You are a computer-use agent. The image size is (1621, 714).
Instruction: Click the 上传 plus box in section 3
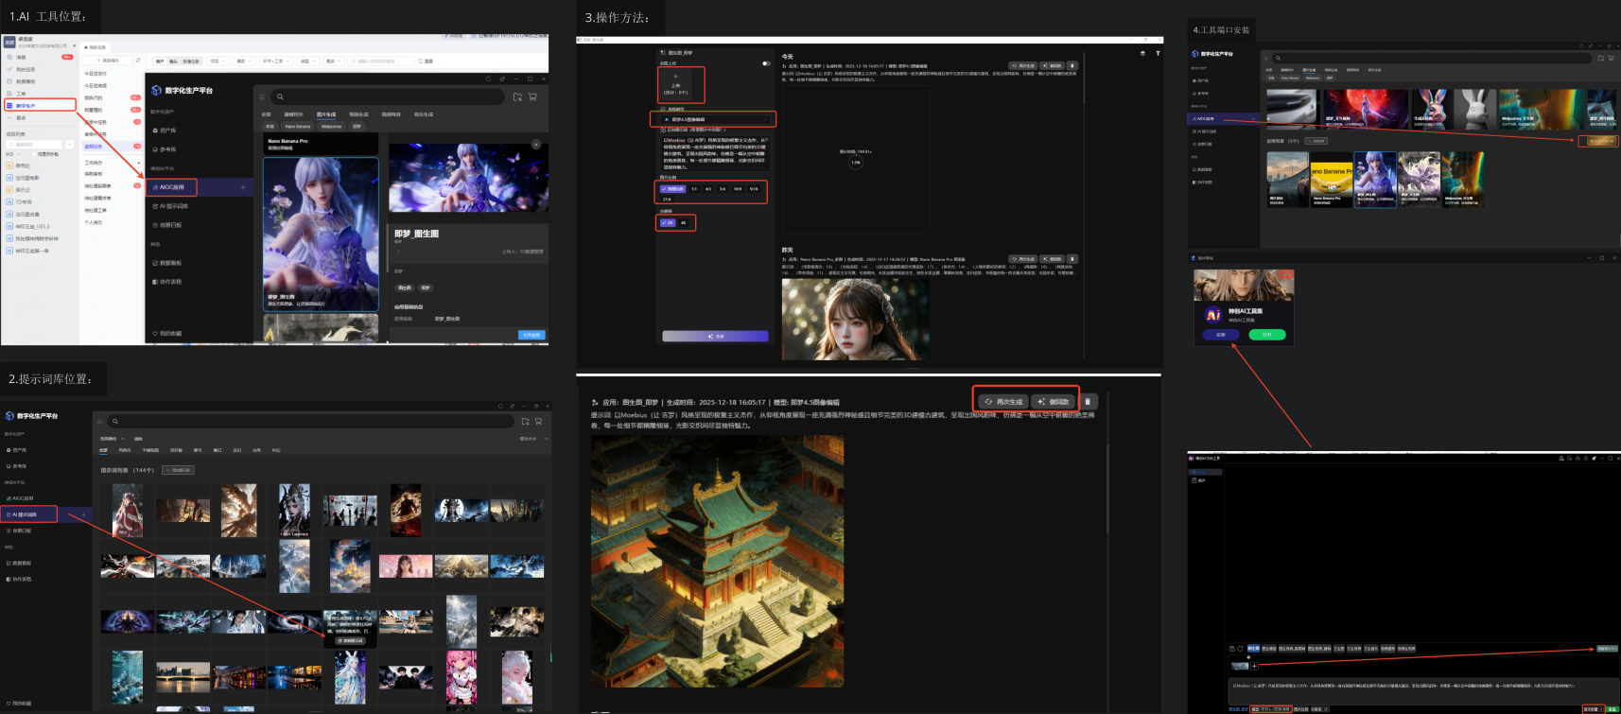tap(675, 85)
